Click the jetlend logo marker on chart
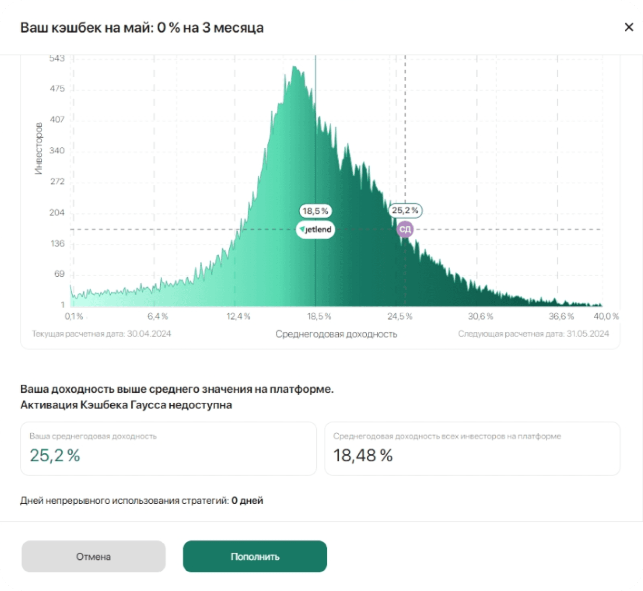643x591 pixels. tap(315, 230)
